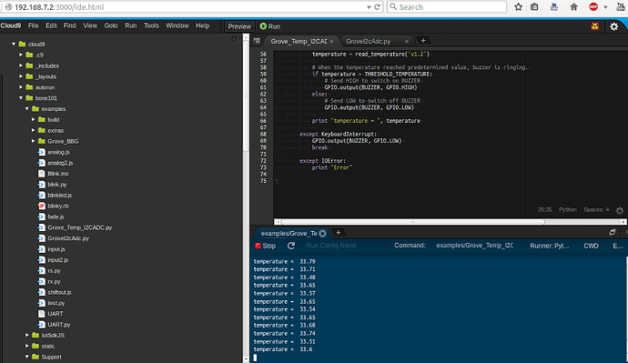The image size is (628, 363).
Task: Click the CWD button in run bar
Action: tap(592, 246)
